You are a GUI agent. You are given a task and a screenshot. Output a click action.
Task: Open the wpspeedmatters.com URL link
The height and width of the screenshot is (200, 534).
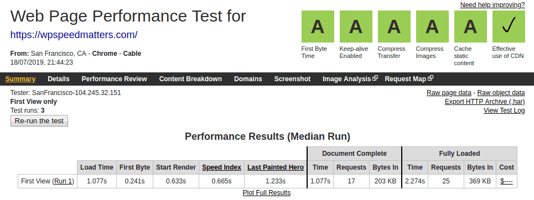click(x=74, y=35)
